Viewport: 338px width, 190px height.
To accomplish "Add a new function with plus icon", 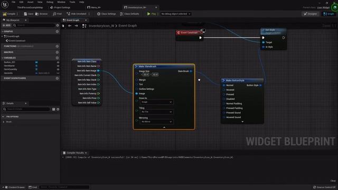I will [57, 46].
